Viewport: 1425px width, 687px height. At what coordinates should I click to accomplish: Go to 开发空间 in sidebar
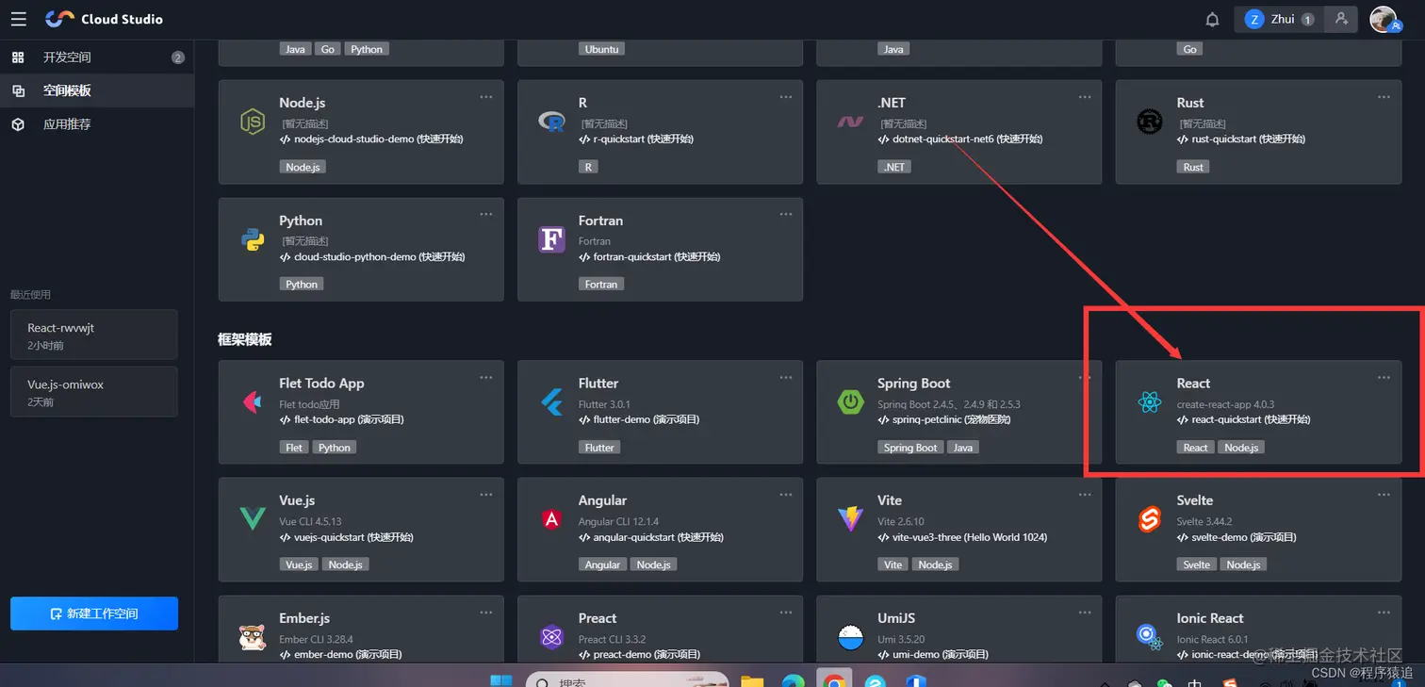pyautogui.click(x=97, y=57)
